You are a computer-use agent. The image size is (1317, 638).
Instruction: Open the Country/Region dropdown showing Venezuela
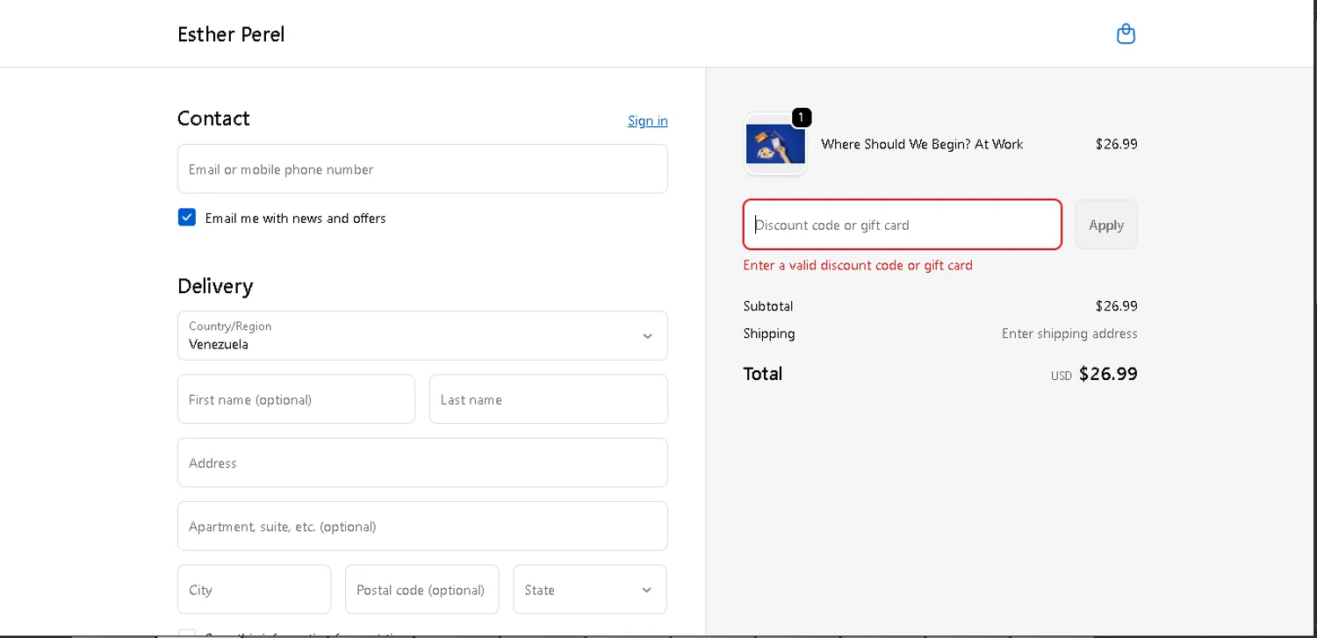tap(422, 335)
